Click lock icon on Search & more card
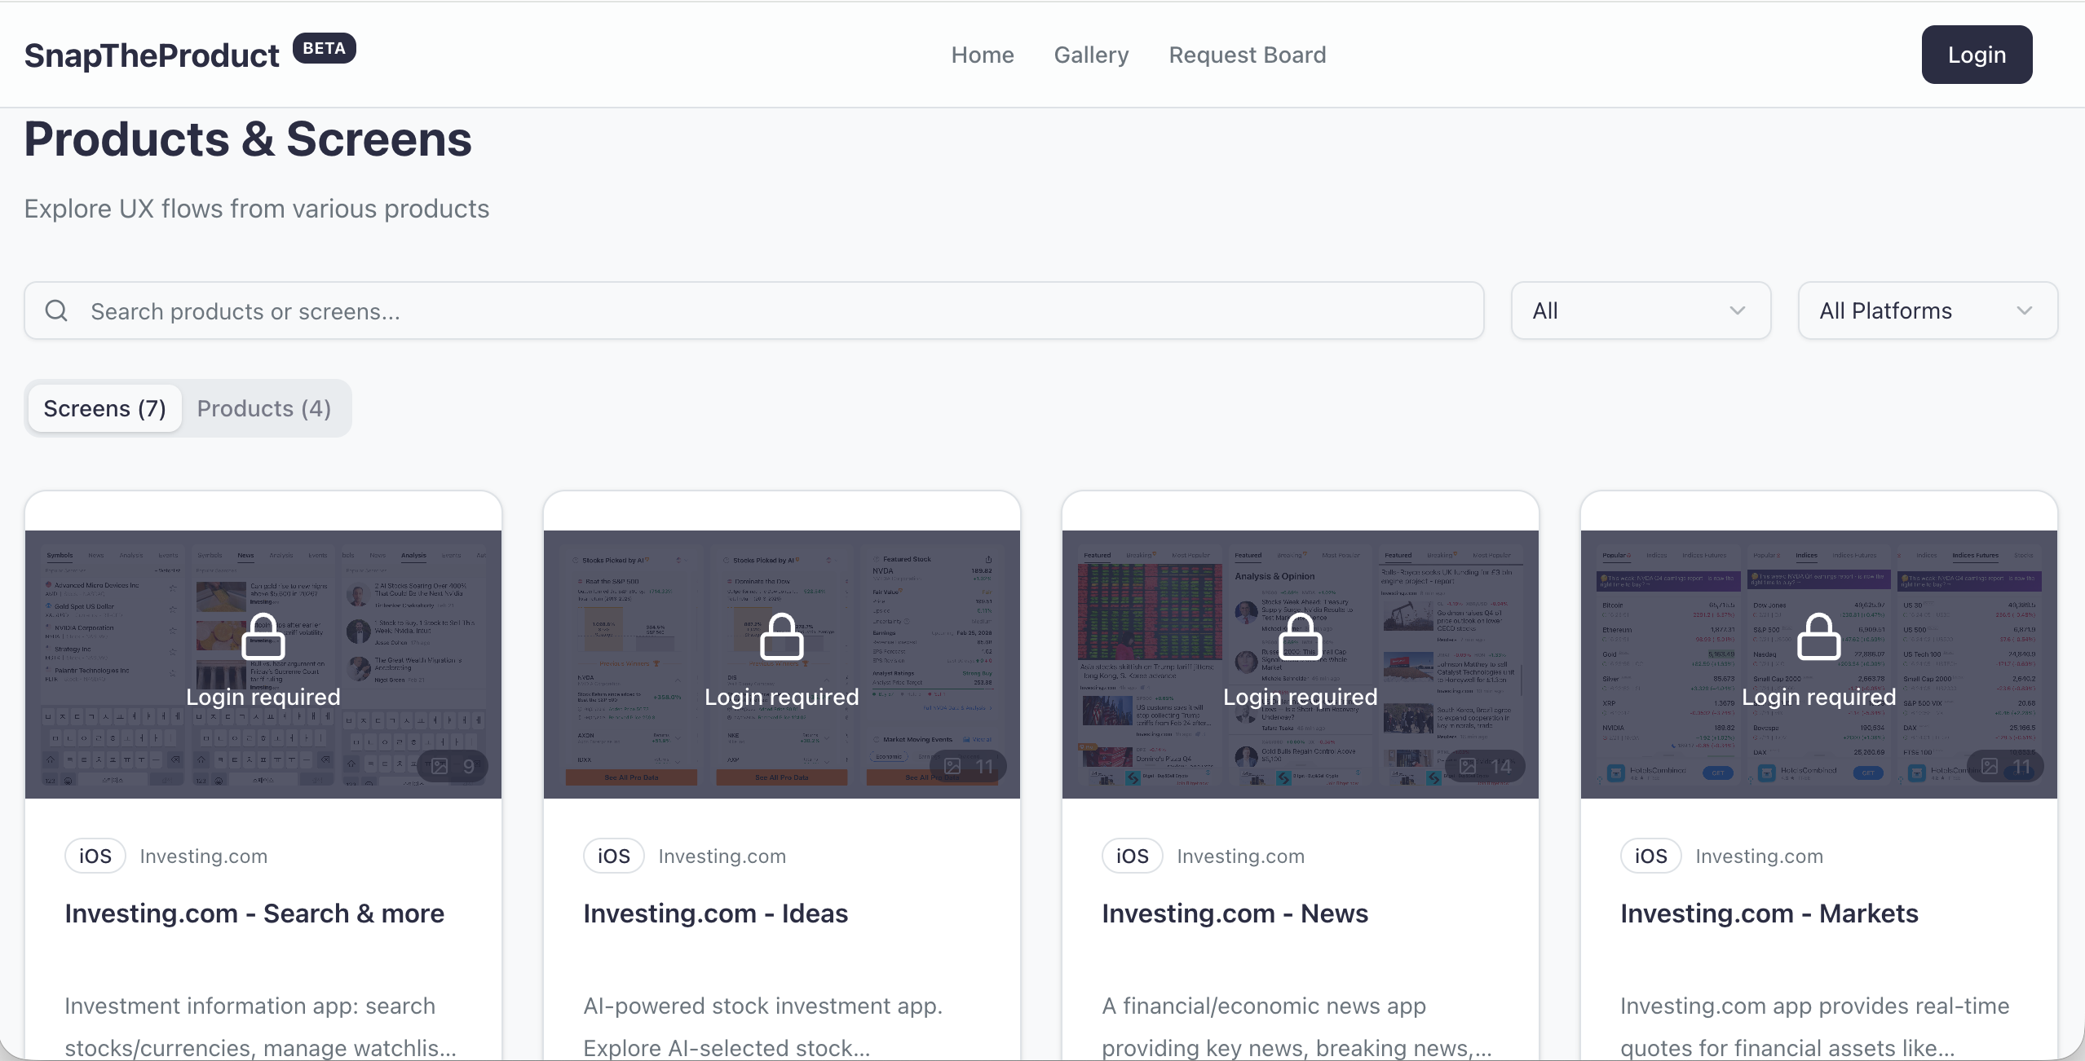Viewport: 2085px width, 1061px height. click(x=263, y=636)
